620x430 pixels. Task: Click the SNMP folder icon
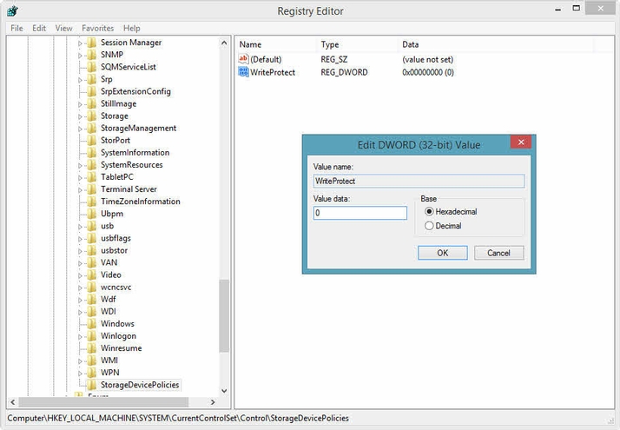point(92,55)
